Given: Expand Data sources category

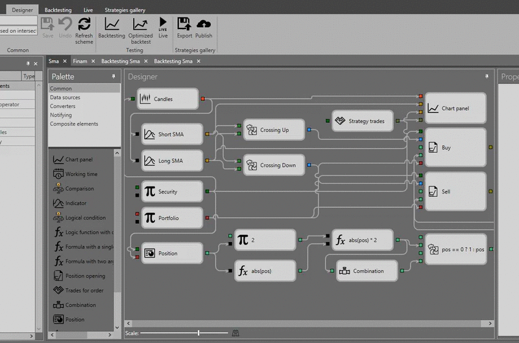Looking at the screenshot, I should pyautogui.click(x=65, y=98).
